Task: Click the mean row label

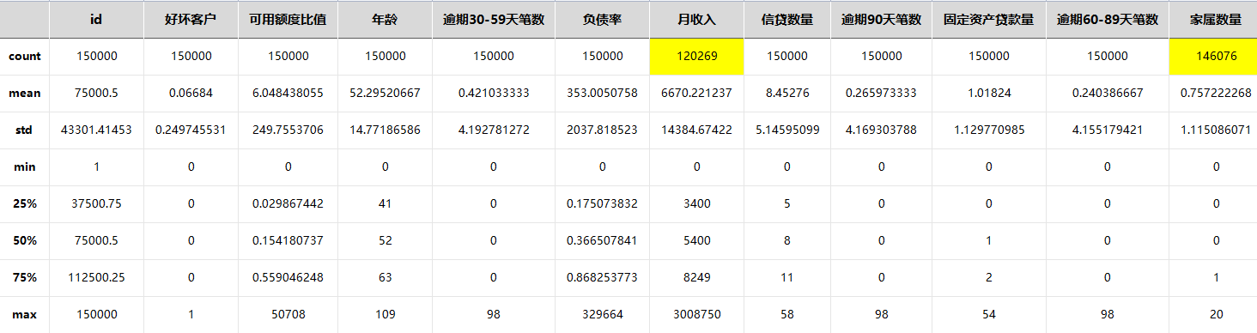Action: pyautogui.click(x=24, y=93)
